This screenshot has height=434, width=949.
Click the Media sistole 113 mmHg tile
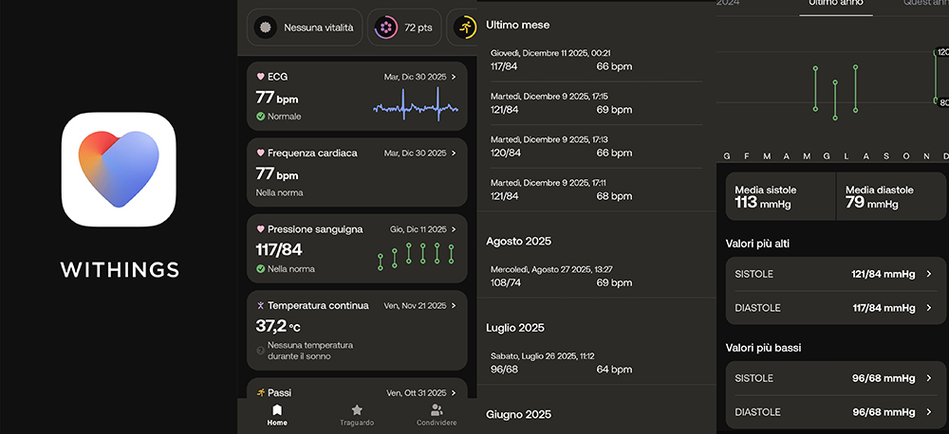tap(780, 196)
